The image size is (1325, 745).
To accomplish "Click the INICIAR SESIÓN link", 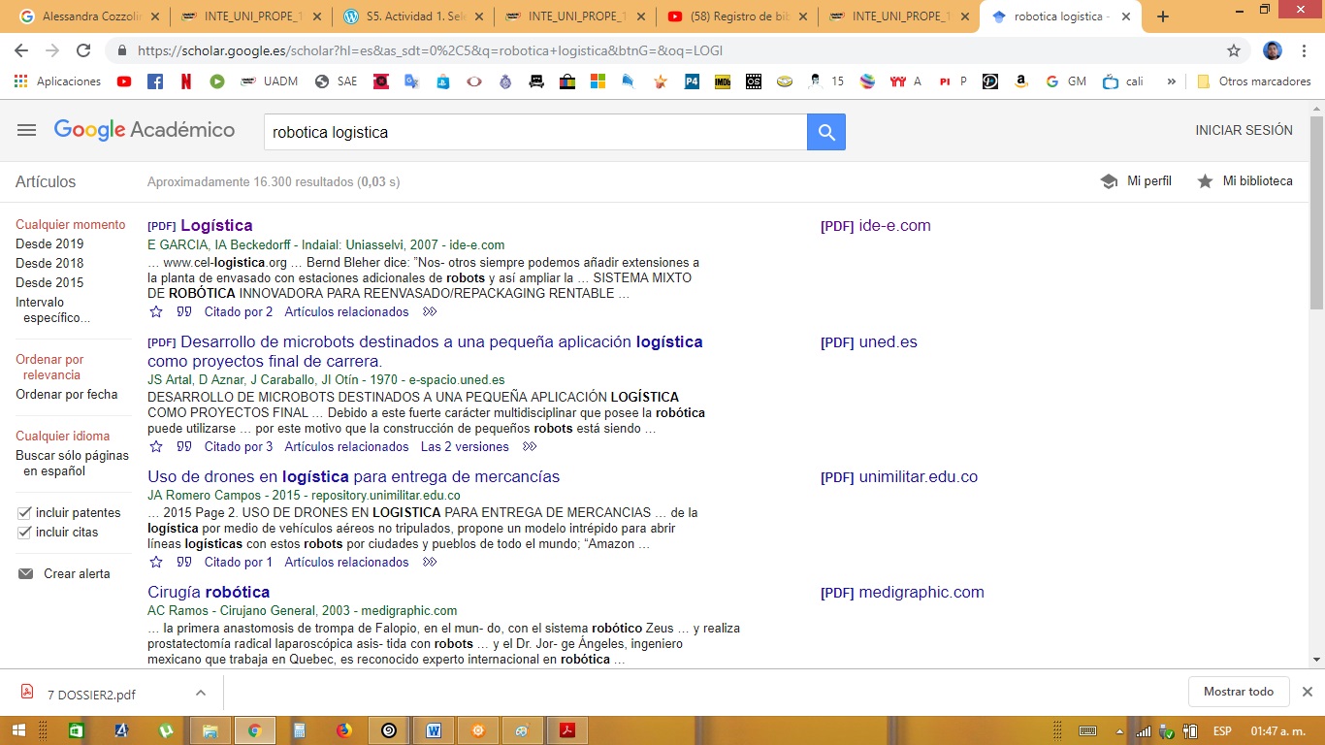I will coord(1244,130).
